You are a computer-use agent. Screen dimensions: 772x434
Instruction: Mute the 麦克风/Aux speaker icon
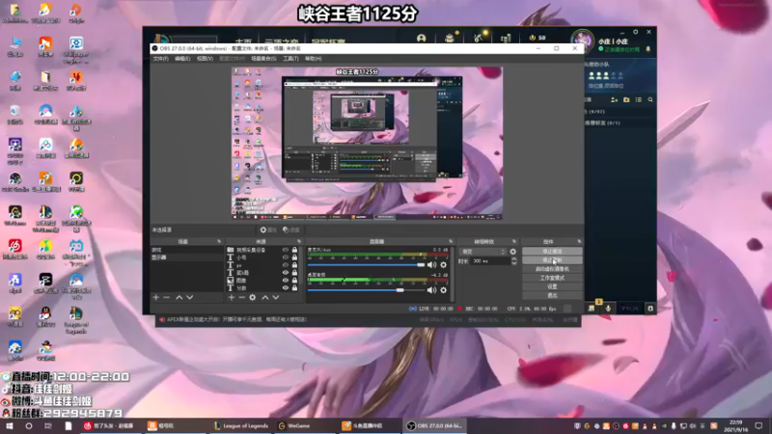tap(431, 264)
